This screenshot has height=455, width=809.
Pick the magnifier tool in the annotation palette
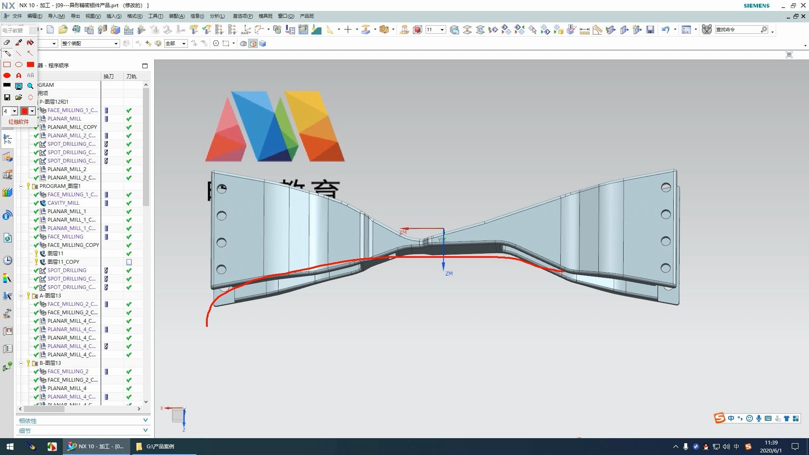click(30, 86)
